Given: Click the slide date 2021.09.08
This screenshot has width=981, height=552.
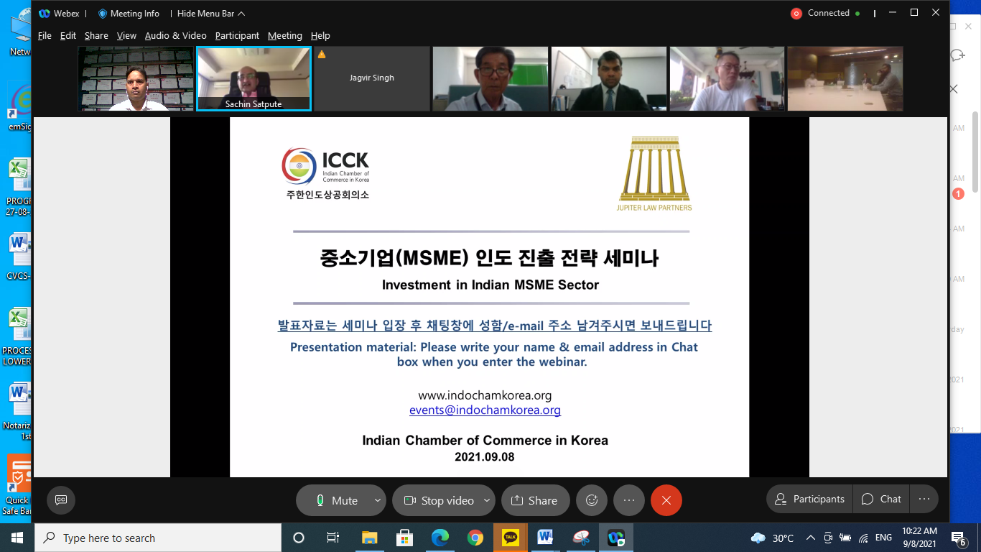Looking at the screenshot, I should [485, 456].
